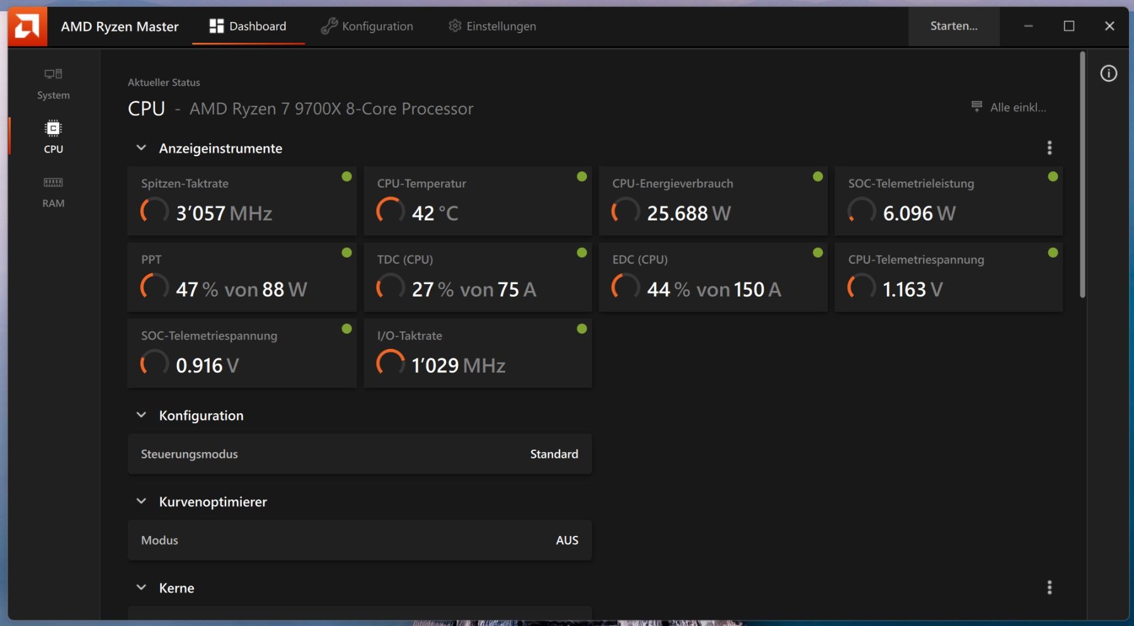1134x626 pixels.
Task: Click the AMD Ryzen 7 9700X processor name
Action: (x=331, y=109)
